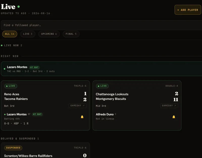The width and height of the screenshot is (202, 158).
Task: Switch to the Live 3 filter tab
Action: [28, 34]
